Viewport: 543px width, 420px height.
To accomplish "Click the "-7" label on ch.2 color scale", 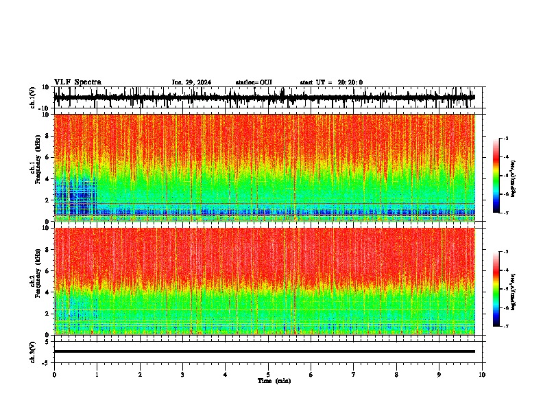I will pyautogui.click(x=505, y=326).
